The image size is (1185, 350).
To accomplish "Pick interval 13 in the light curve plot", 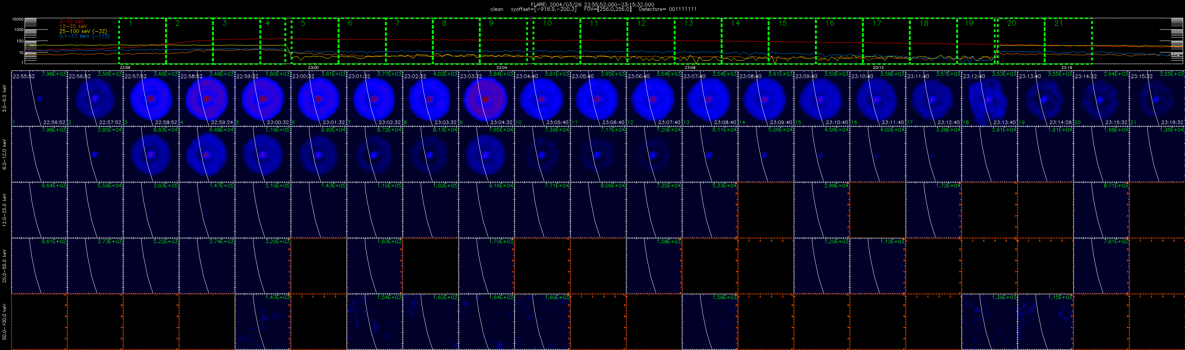I will pos(698,41).
